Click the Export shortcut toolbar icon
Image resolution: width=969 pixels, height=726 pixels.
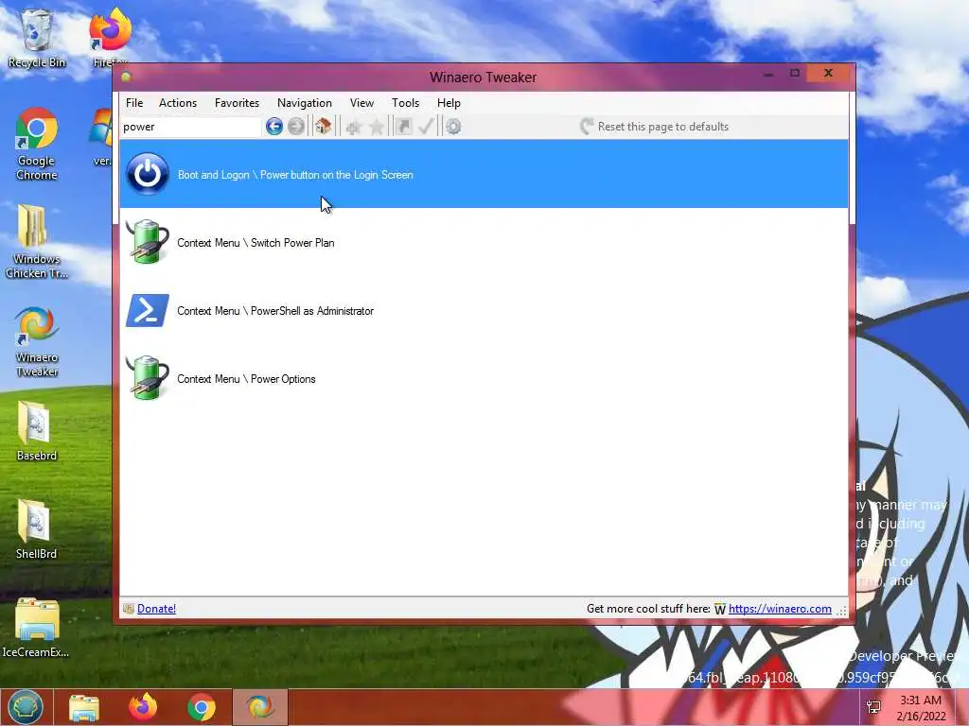pyautogui.click(x=403, y=127)
